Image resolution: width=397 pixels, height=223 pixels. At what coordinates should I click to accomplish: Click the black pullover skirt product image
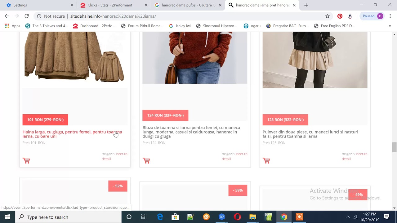(315, 60)
